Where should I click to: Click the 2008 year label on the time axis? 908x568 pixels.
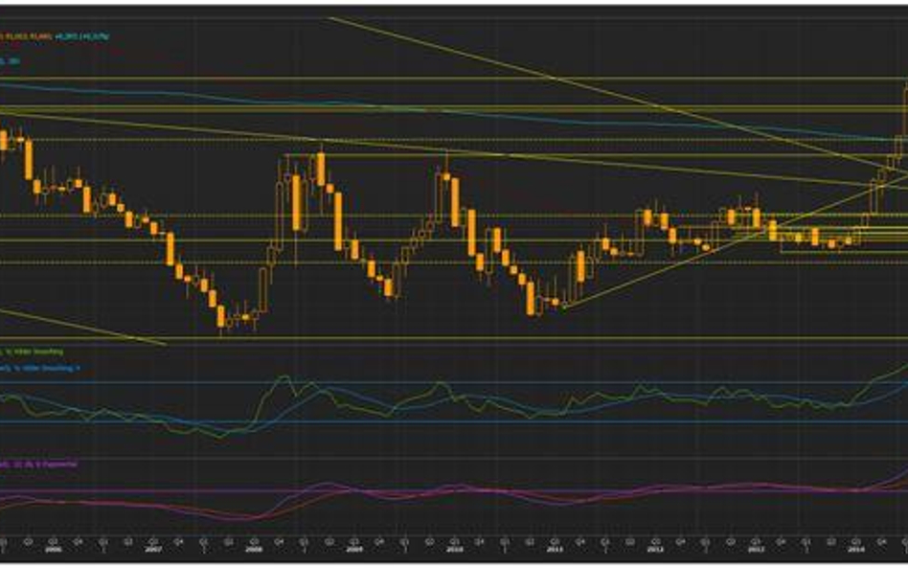click(x=254, y=549)
